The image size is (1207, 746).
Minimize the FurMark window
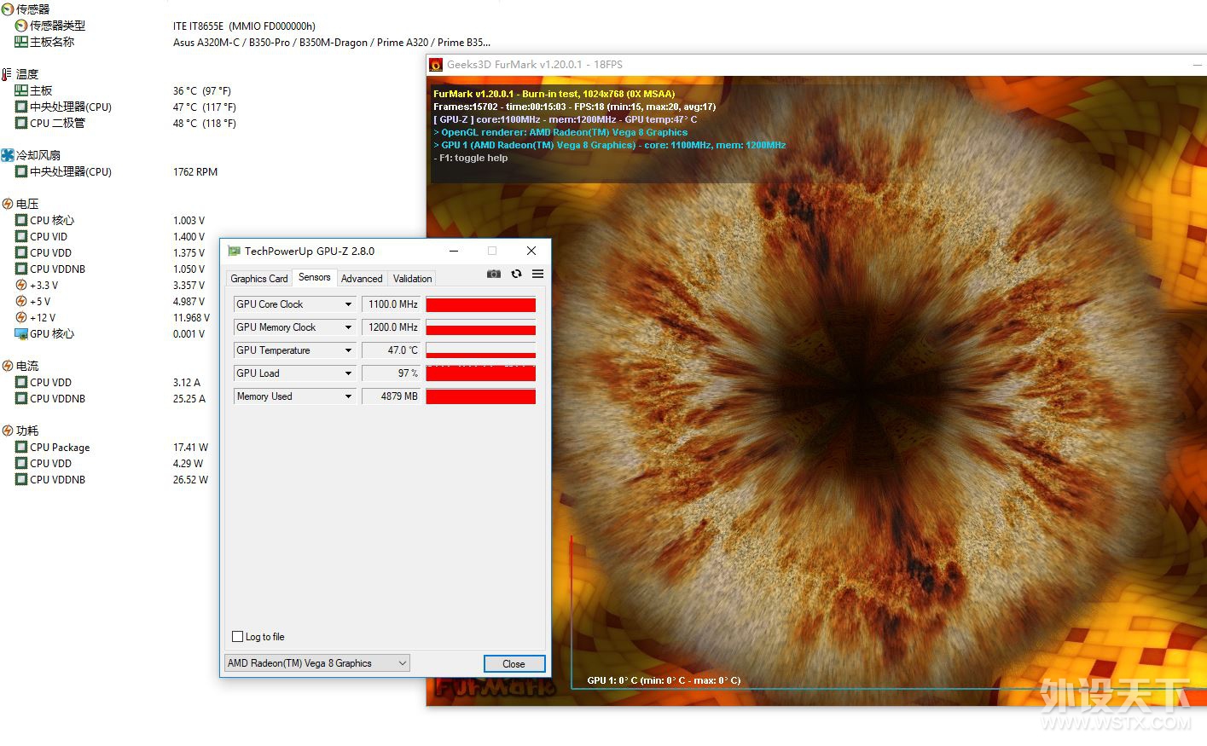[1198, 65]
